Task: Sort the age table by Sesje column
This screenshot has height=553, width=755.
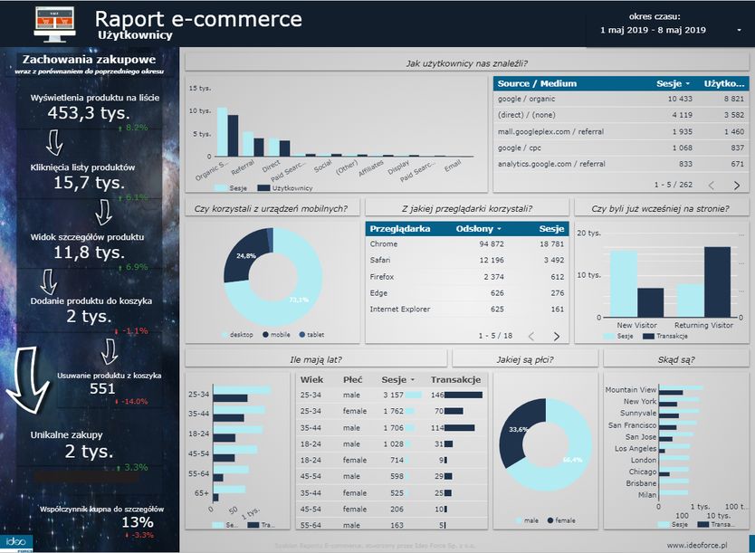Action: coord(398,380)
